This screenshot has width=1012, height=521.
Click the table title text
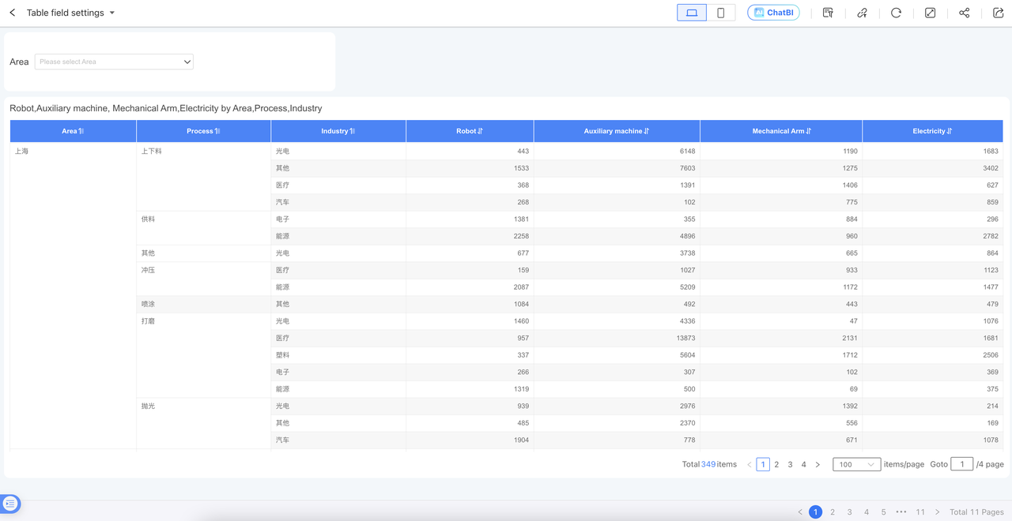click(166, 108)
